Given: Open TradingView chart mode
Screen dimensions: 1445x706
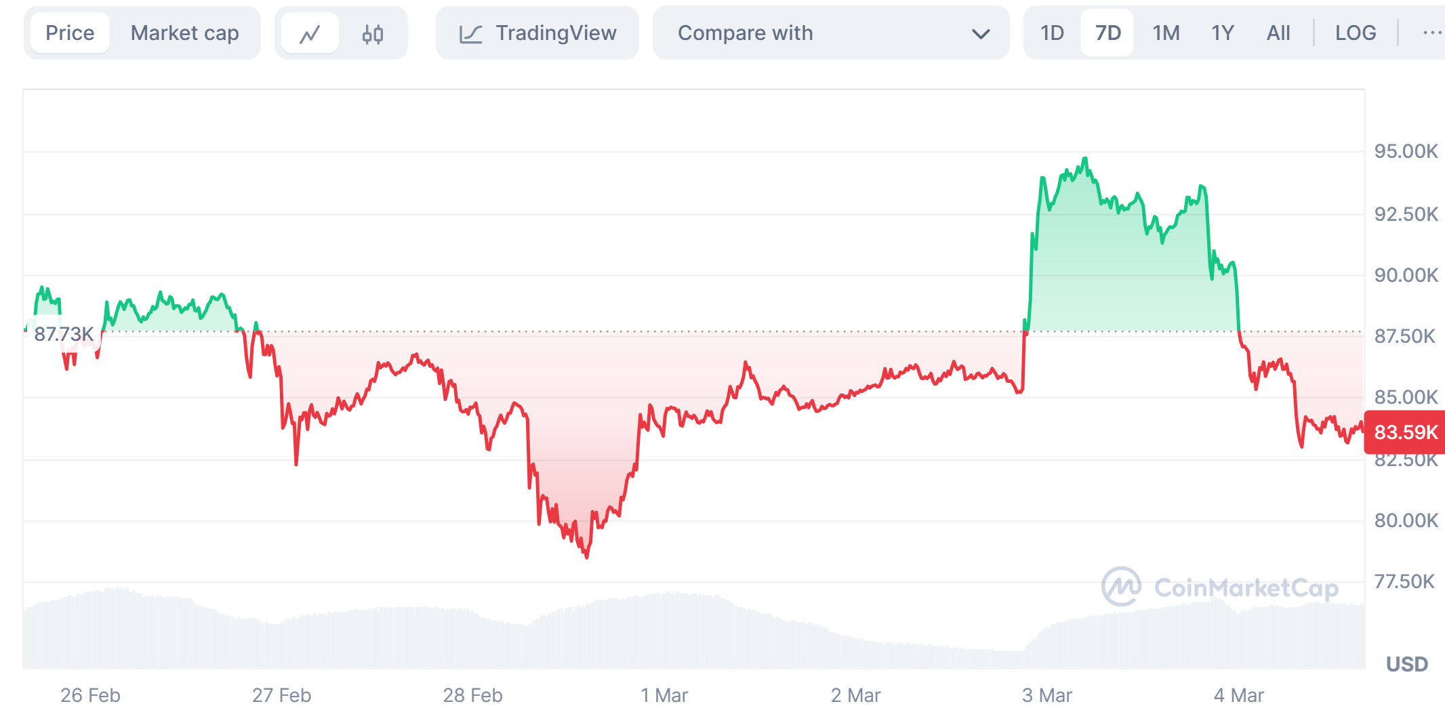Looking at the screenshot, I should tap(556, 33).
